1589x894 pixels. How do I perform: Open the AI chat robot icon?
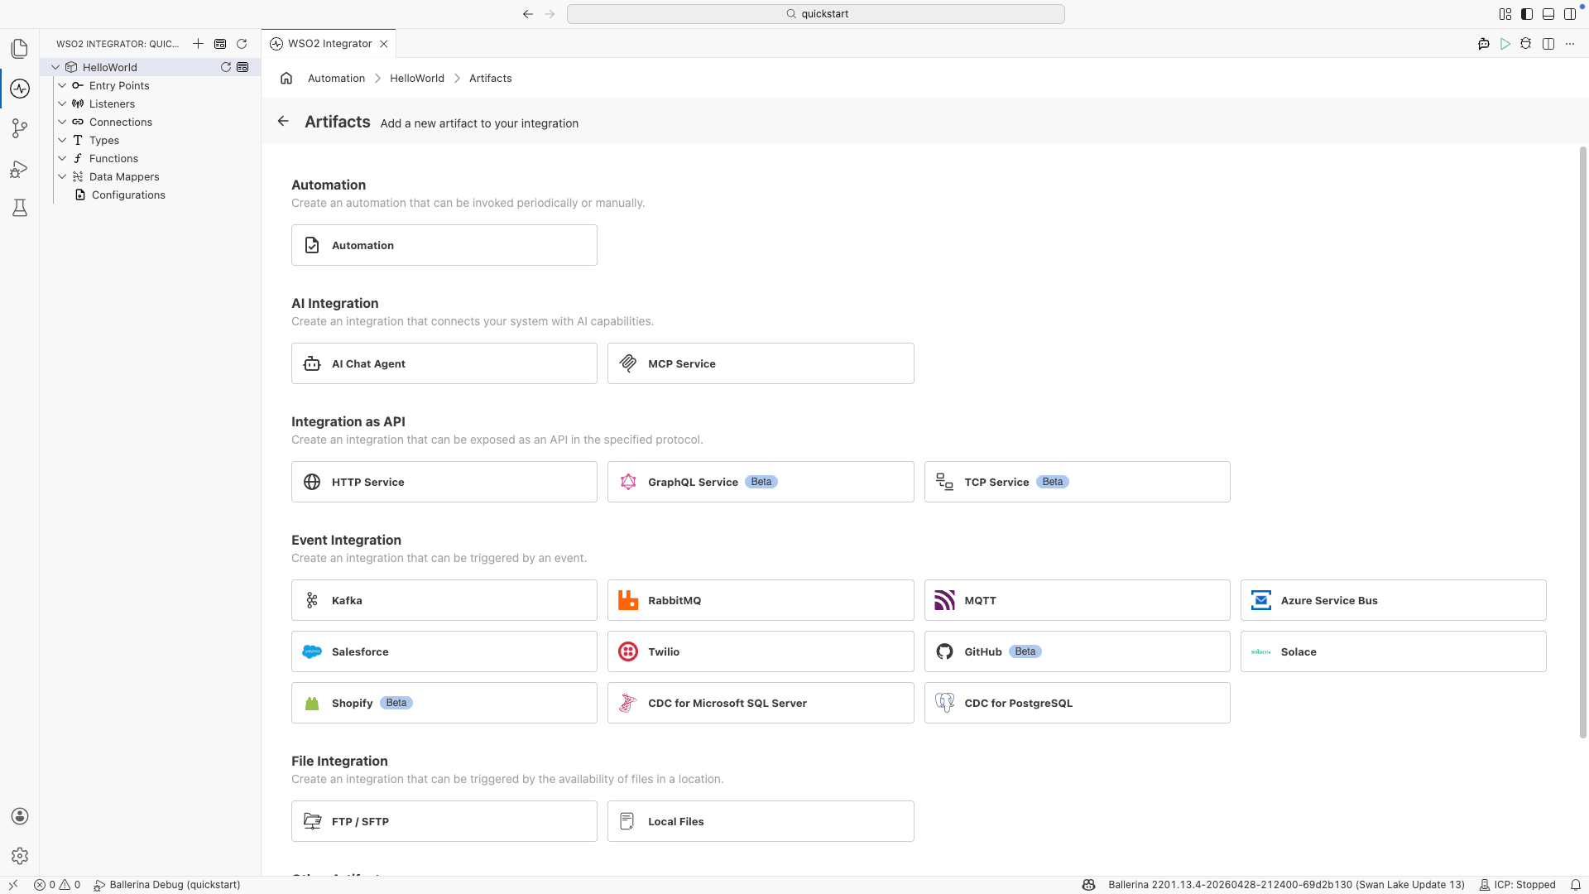point(1484,44)
